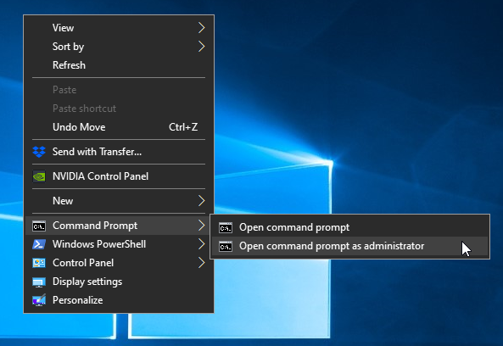The image size is (503, 346).
Task: Click the Ctrl+Z shortcut label
Action: tap(183, 127)
